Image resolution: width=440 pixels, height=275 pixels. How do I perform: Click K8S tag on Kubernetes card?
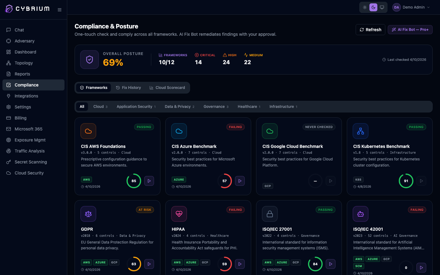[358, 180]
